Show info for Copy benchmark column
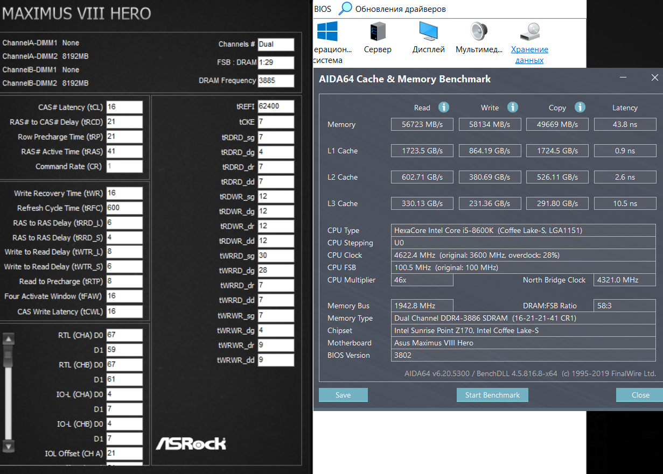The height and width of the screenshot is (474, 663). point(580,107)
